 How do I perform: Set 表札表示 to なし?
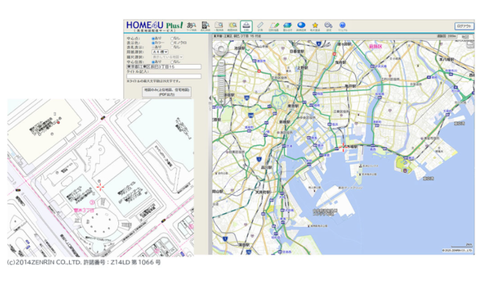coord(172,47)
